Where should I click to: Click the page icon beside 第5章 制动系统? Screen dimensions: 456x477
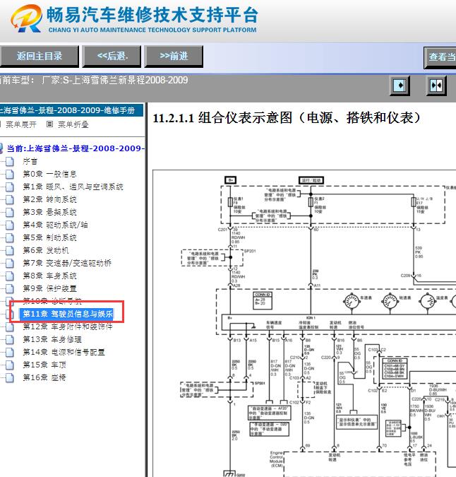tap(10, 237)
